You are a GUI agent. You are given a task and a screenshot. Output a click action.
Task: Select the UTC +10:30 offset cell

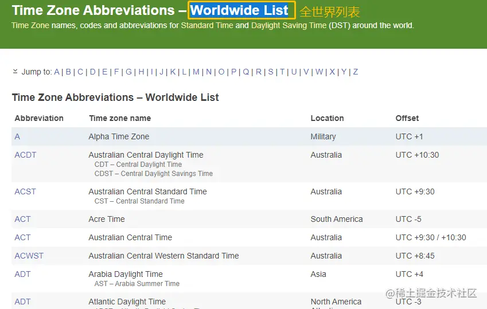pyautogui.click(x=417, y=155)
